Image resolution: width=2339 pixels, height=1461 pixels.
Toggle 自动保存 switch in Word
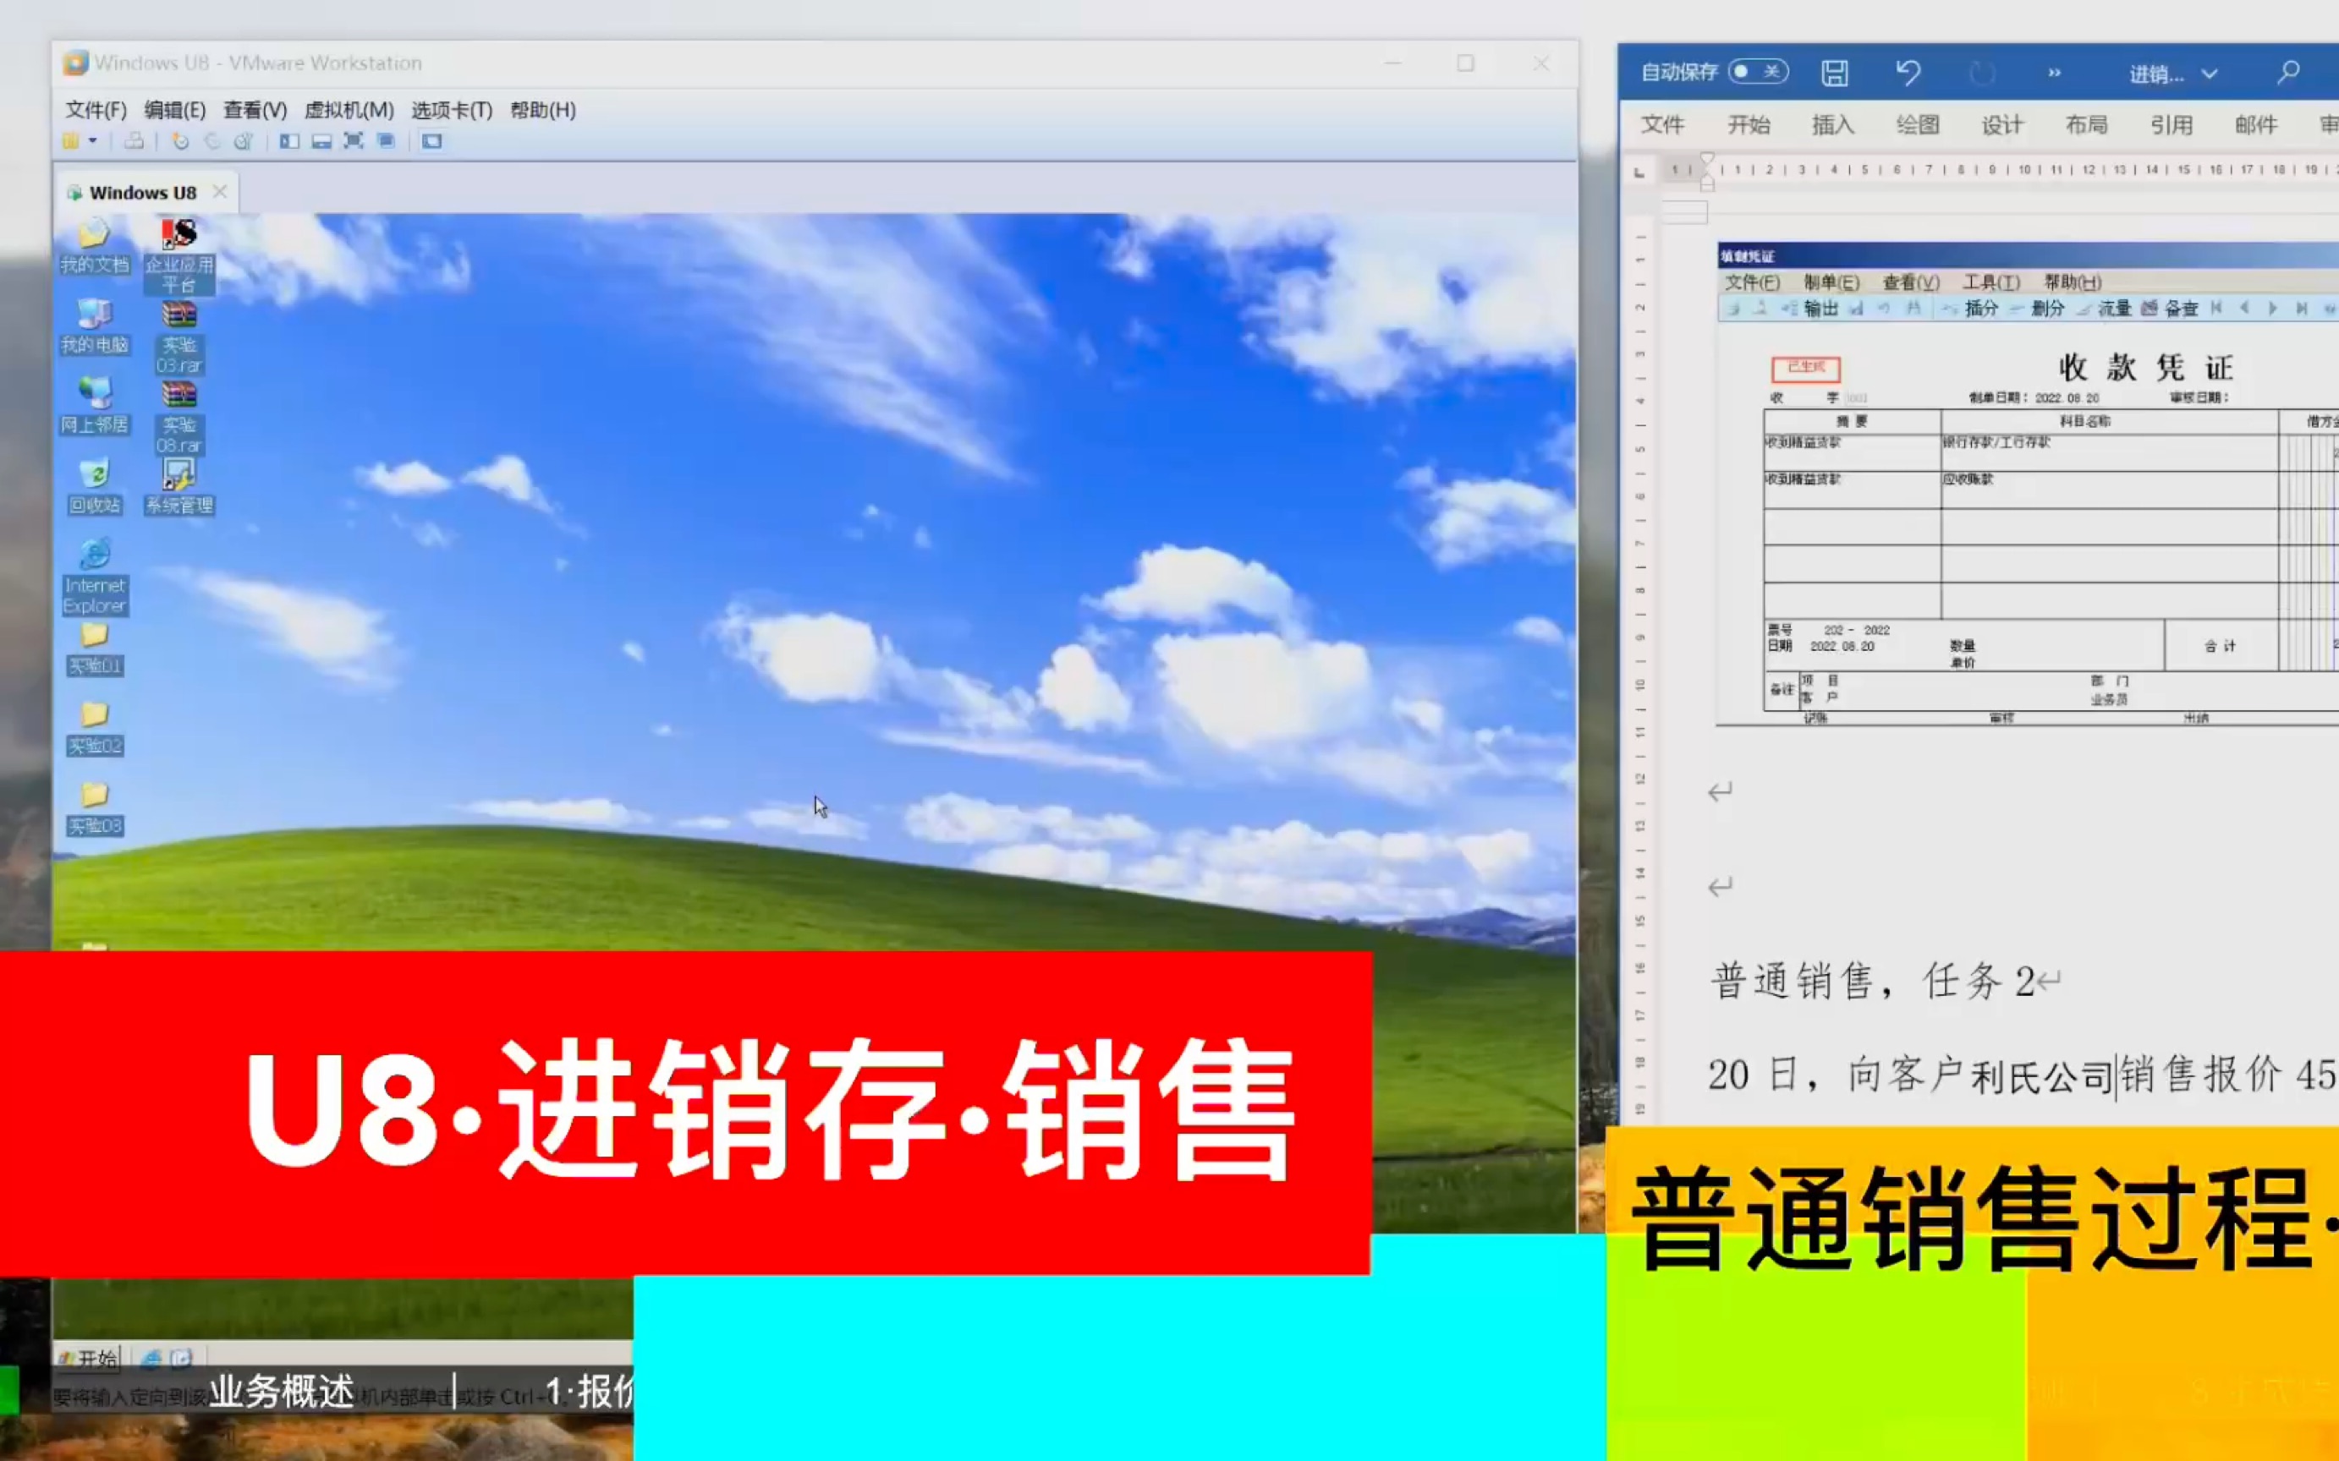(1757, 72)
